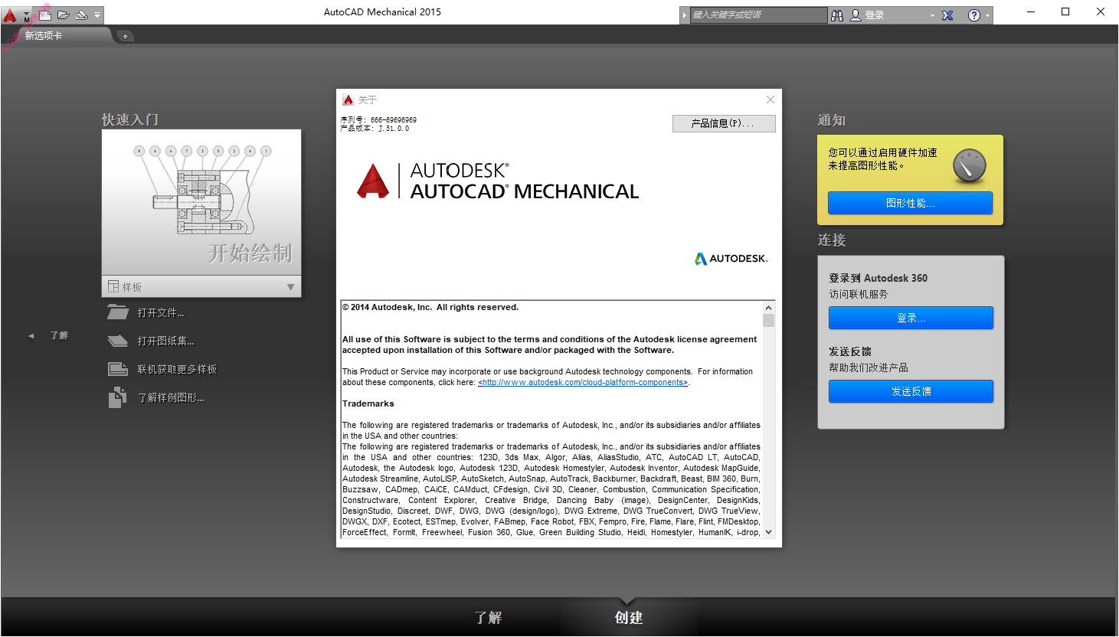This screenshot has height=637, width=1119.
Task: Click the Autodesk Exchange X icon
Action: 947,15
